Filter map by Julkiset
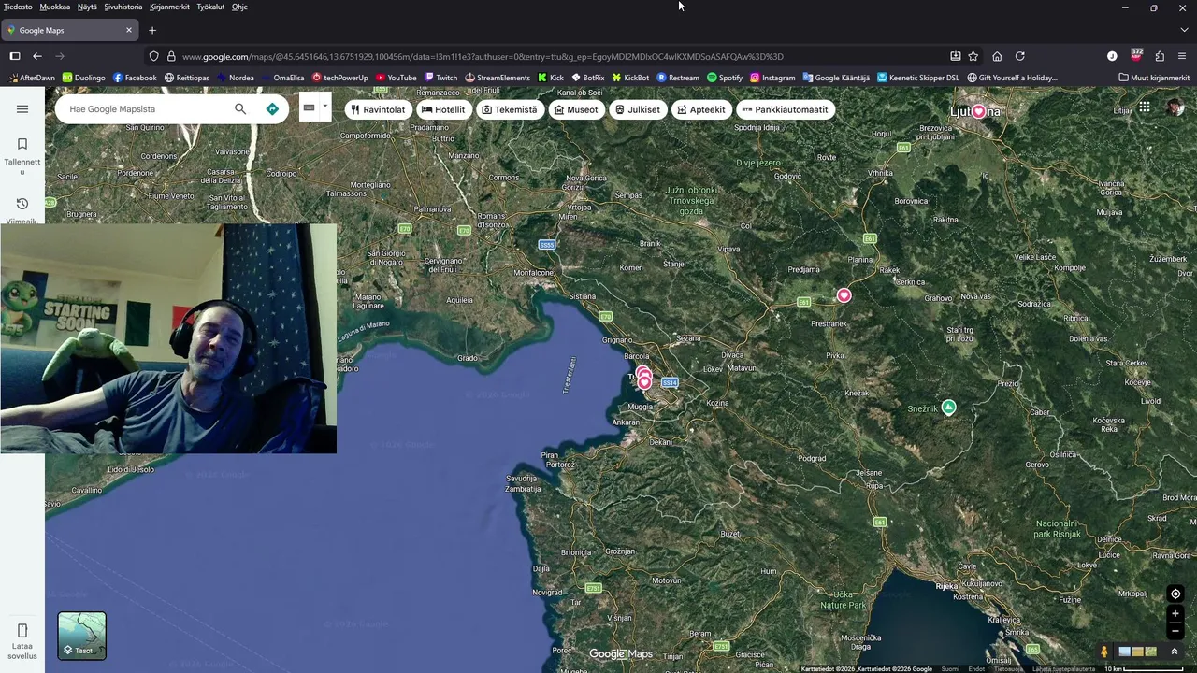The height and width of the screenshot is (673, 1197). (x=638, y=109)
